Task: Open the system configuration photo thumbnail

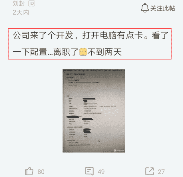Action: pos(94,111)
